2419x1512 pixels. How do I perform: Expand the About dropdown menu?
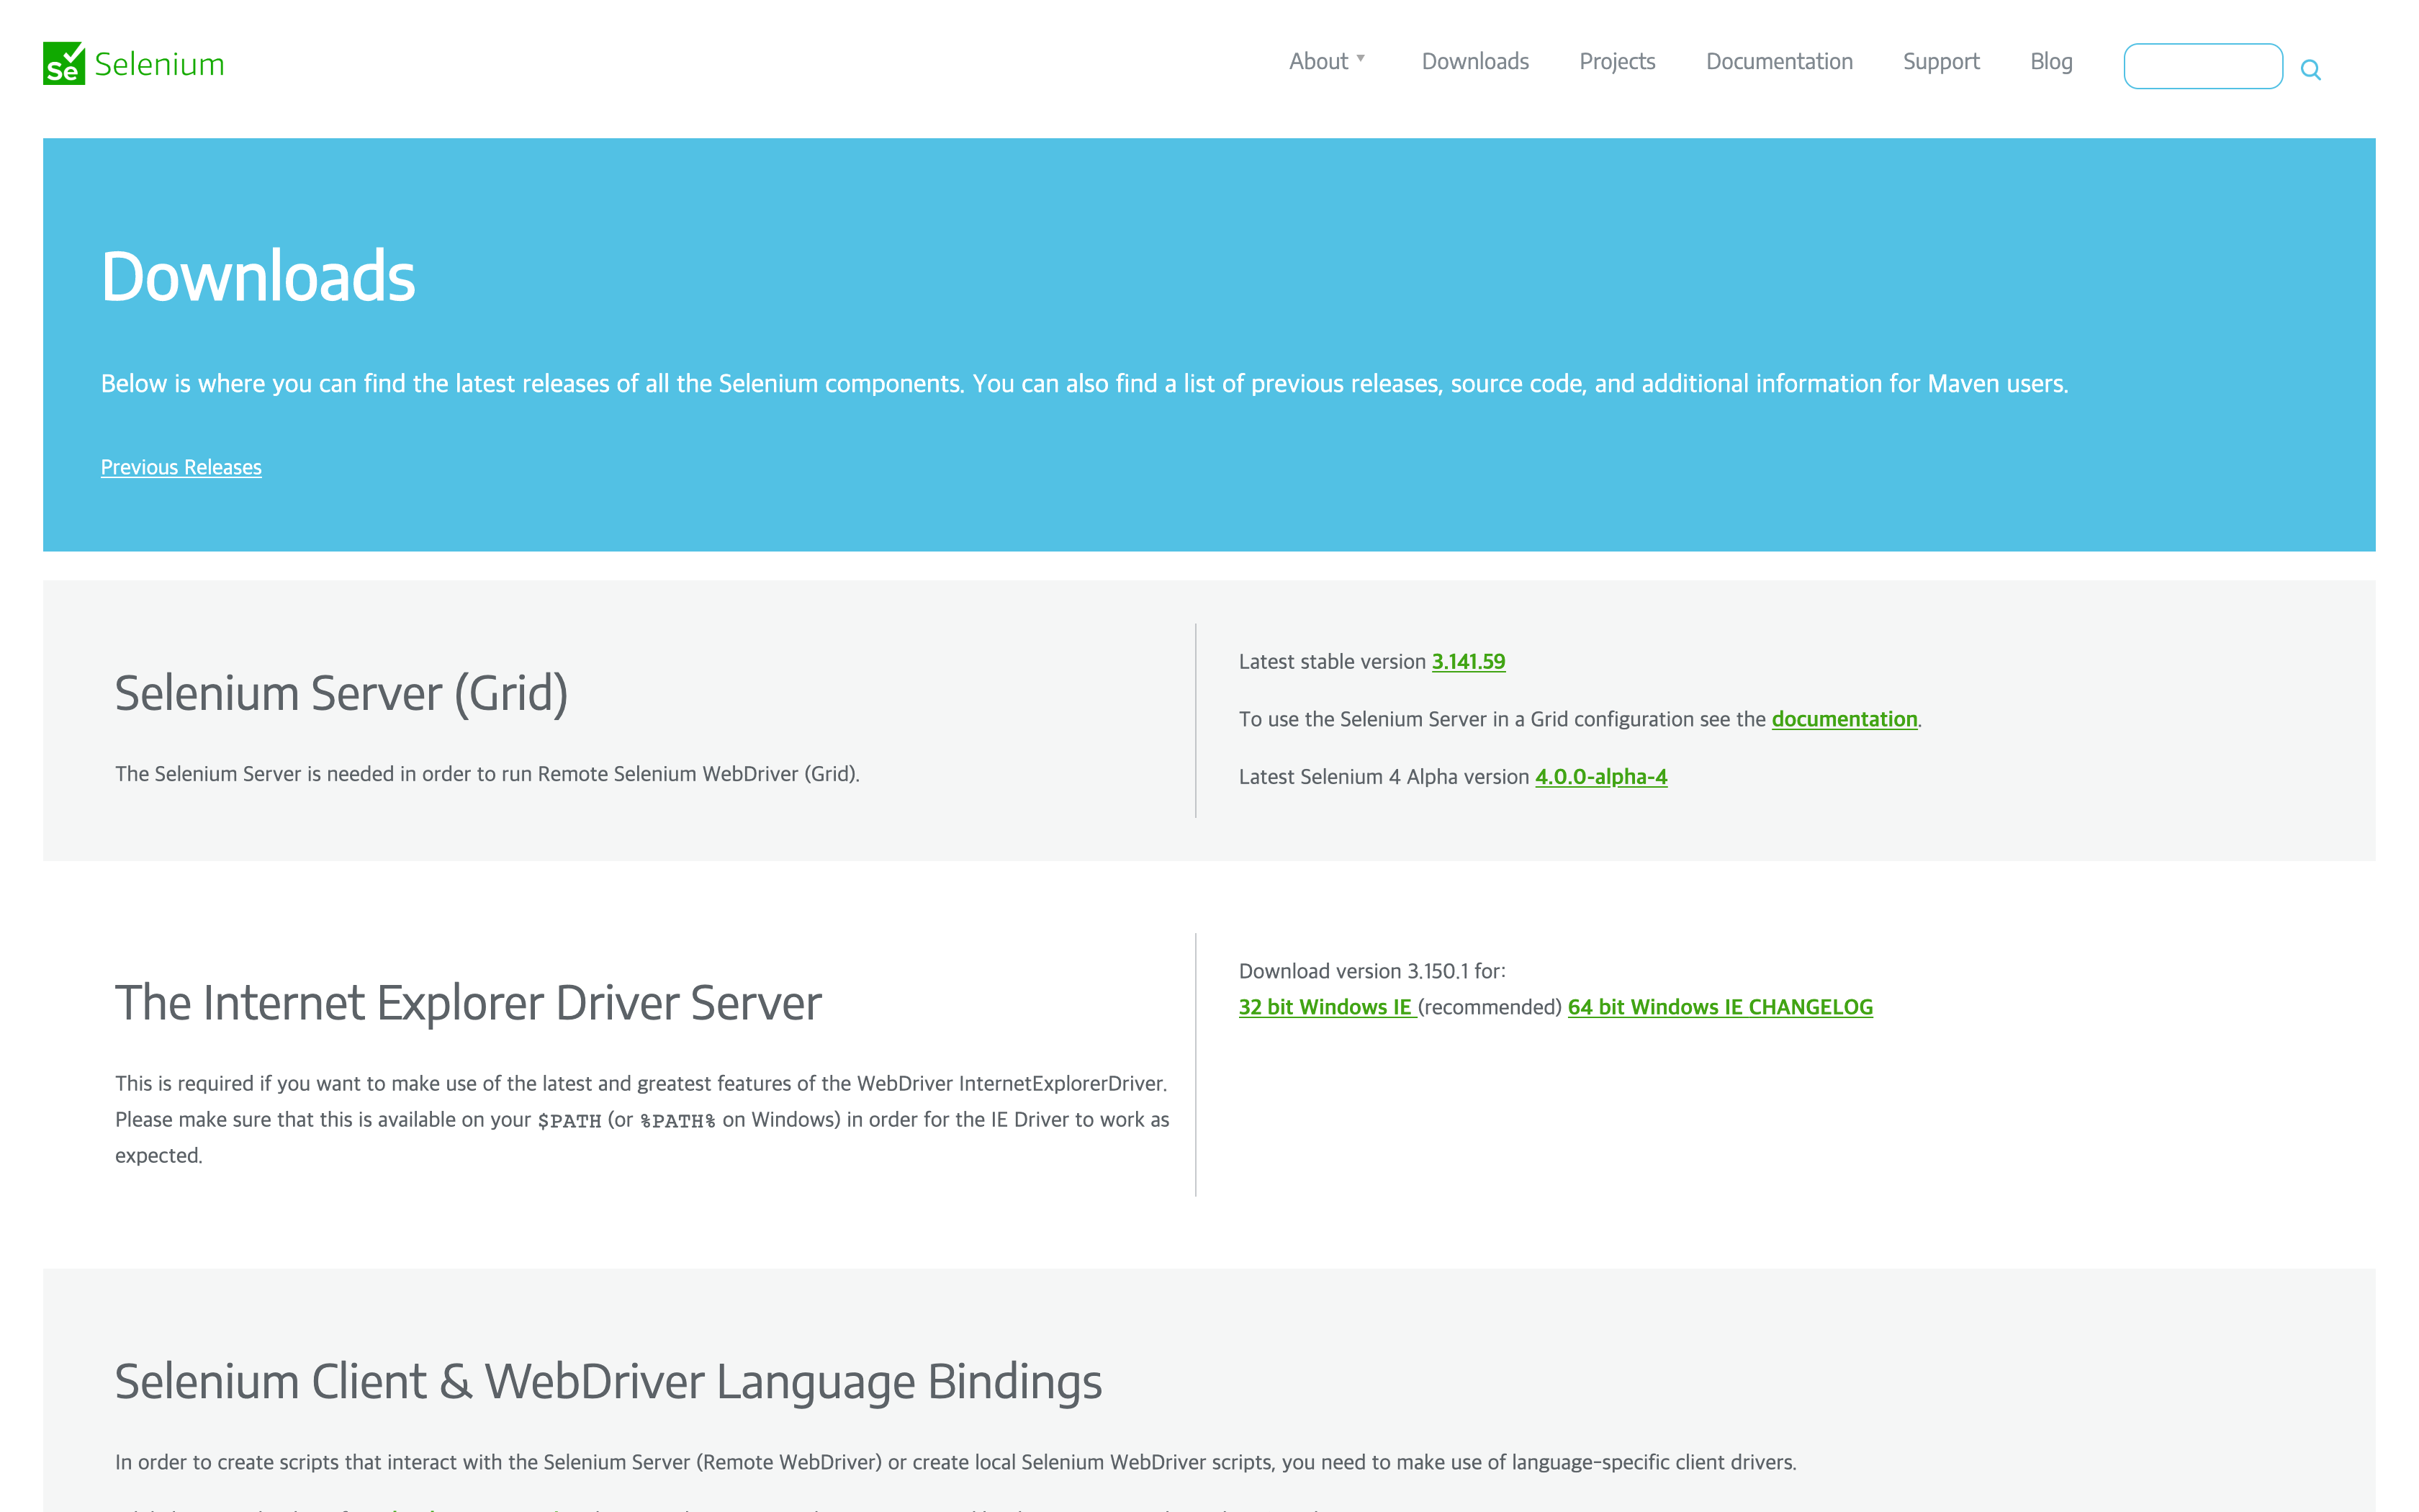tap(1318, 62)
